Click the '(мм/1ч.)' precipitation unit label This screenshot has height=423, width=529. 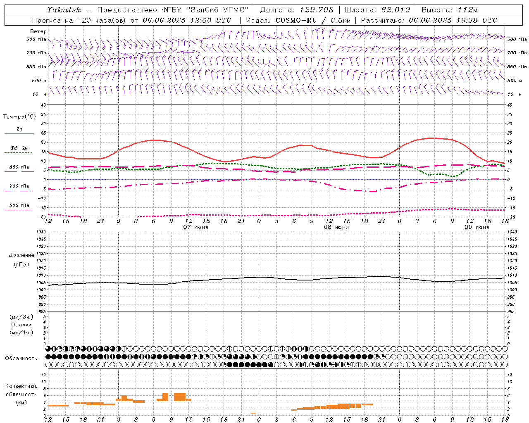click(21, 333)
